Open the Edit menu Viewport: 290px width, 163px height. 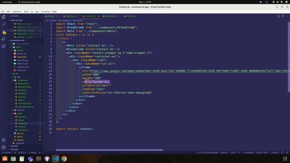tap(8, 12)
